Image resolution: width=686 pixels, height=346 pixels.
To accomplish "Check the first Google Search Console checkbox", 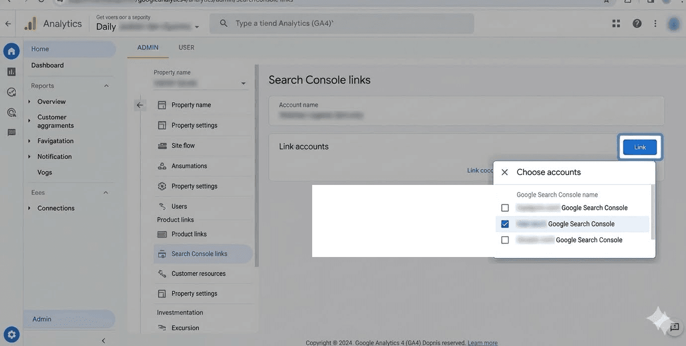I will click(x=505, y=208).
